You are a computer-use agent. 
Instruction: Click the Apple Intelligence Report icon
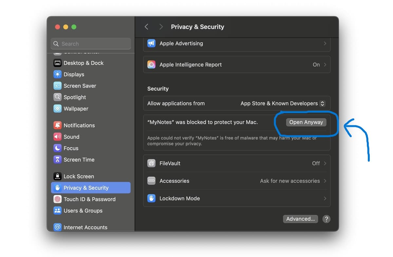click(x=151, y=65)
